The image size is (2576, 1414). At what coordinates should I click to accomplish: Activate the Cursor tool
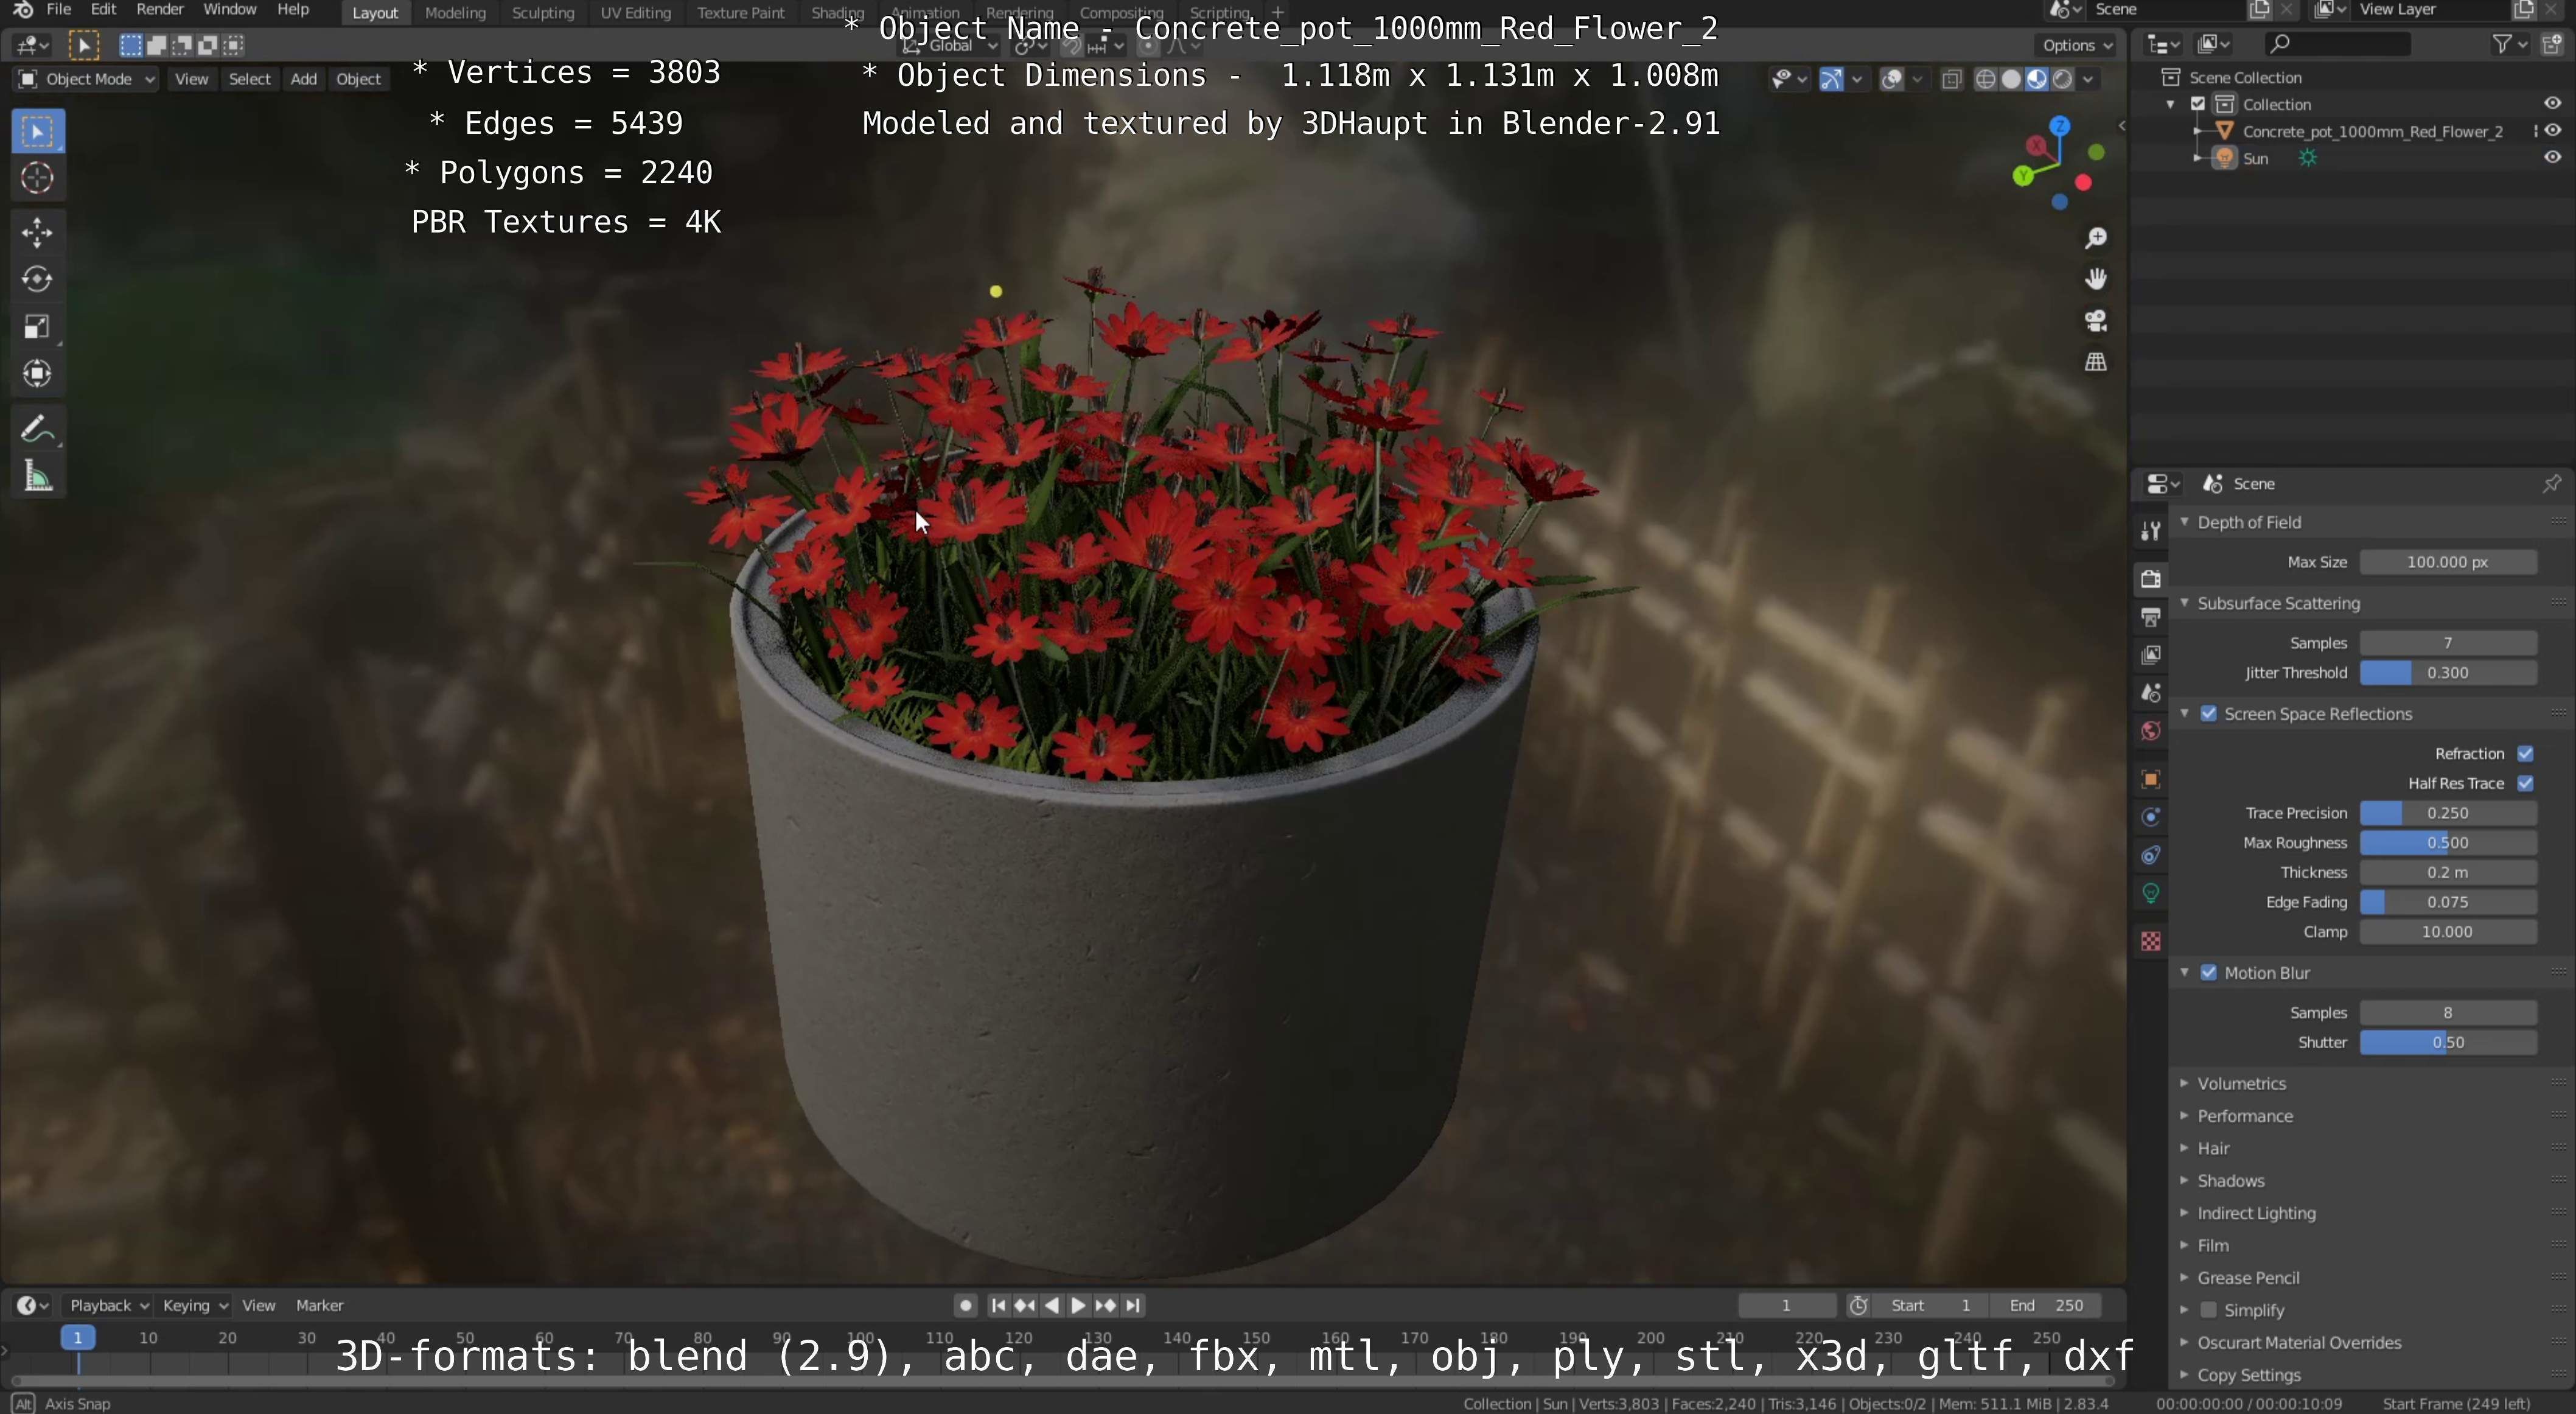38,178
